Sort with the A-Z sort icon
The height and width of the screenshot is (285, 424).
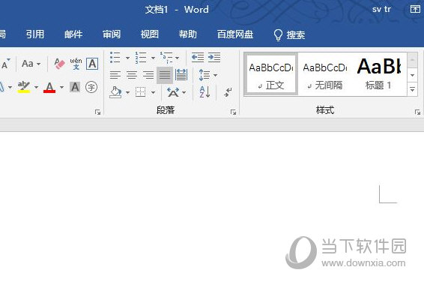tap(205, 92)
